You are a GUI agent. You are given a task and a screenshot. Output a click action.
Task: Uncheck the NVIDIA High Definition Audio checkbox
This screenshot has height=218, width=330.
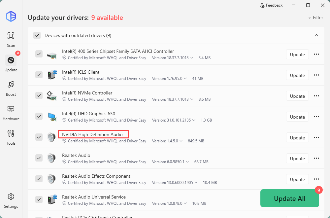click(x=39, y=137)
